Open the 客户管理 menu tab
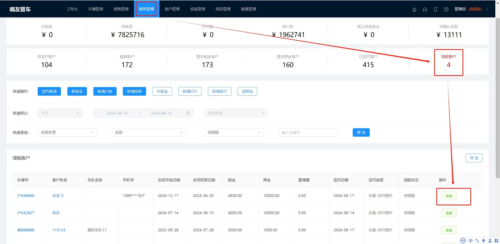Screen dimensions: 500x244 coord(172,9)
